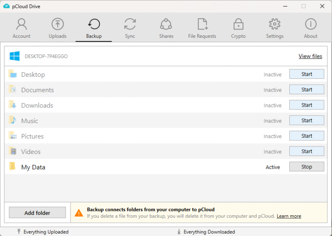This screenshot has width=332, height=236.
Task: Open the View files link
Action: [x=310, y=56]
